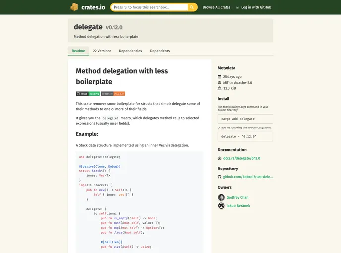Click the delegate crate title heading
The height and width of the screenshot is (253, 341).
(x=88, y=27)
